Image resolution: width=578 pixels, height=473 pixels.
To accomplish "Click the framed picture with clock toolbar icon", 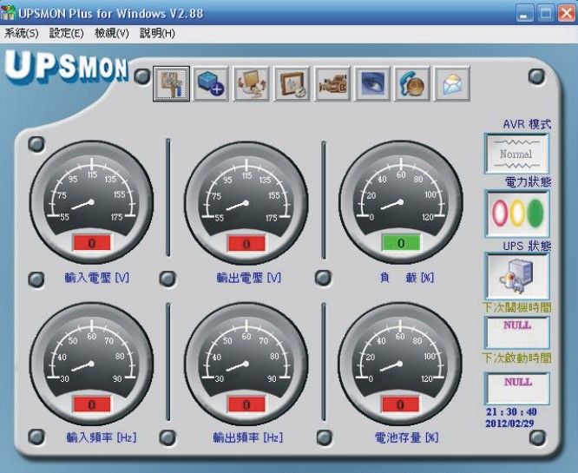I will click(292, 83).
